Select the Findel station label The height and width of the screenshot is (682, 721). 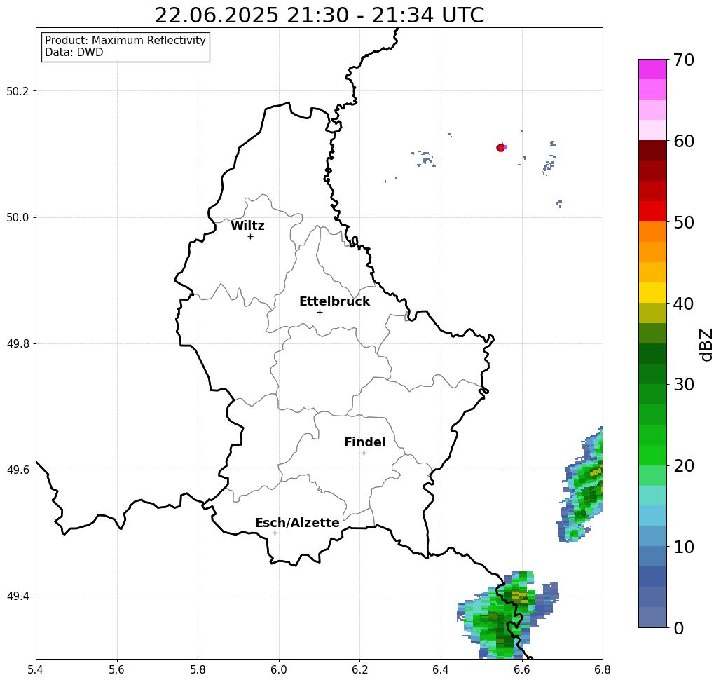364,442
